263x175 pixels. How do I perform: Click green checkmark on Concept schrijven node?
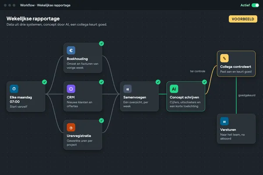tap(204, 82)
